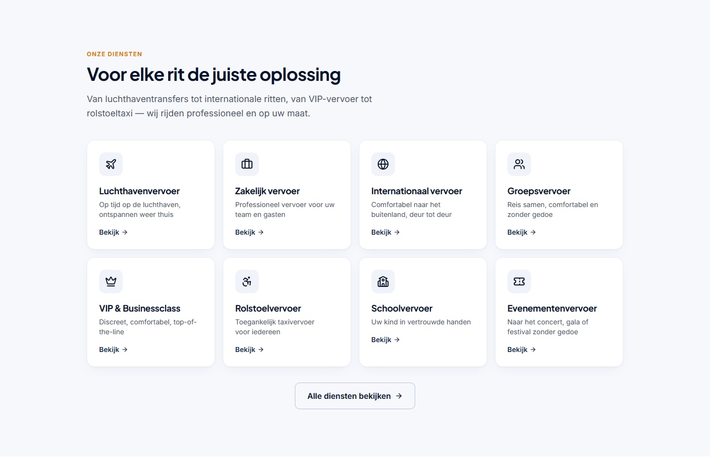This screenshot has width=710, height=457.
Task: Click heading Voor elke rit de juiste oplossing
Action: tap(213, 75)
